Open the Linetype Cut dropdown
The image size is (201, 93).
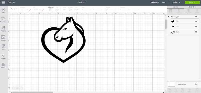pyautogui.click(x=24, y=10)
